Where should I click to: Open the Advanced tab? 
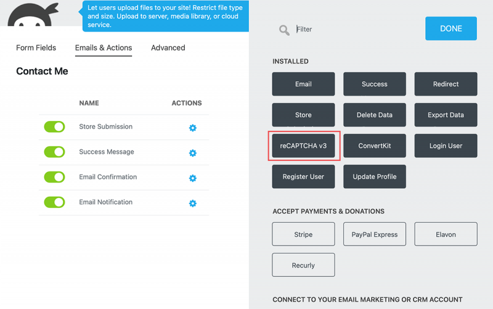coord(168,48)
